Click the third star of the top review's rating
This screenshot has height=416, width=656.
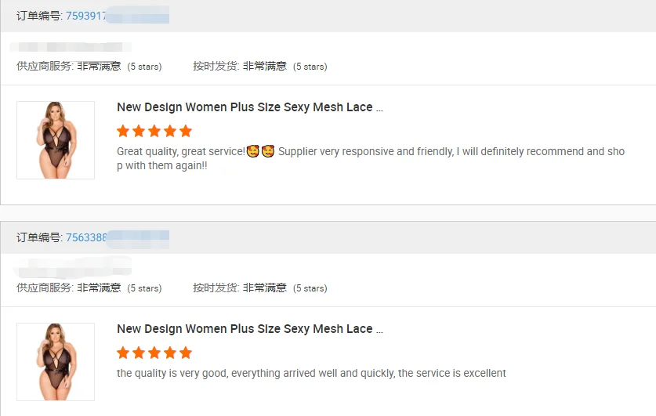pyautogui.click(x=154, y=131)
